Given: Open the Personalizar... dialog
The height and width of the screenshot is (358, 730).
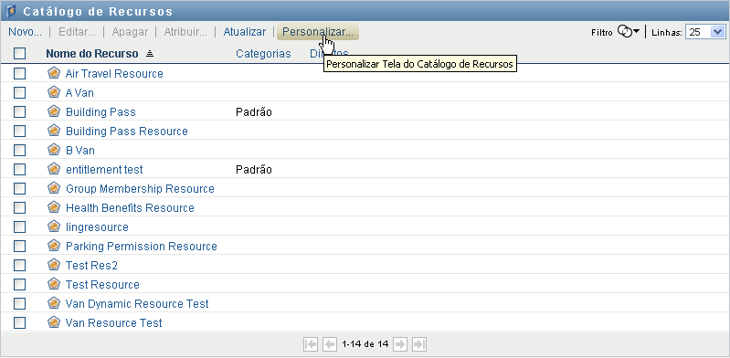Looking at the screenshot, I should click(318, 32).
